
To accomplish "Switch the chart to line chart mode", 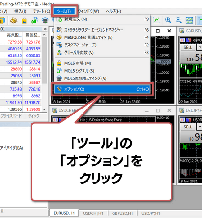I will click(156, 20).
